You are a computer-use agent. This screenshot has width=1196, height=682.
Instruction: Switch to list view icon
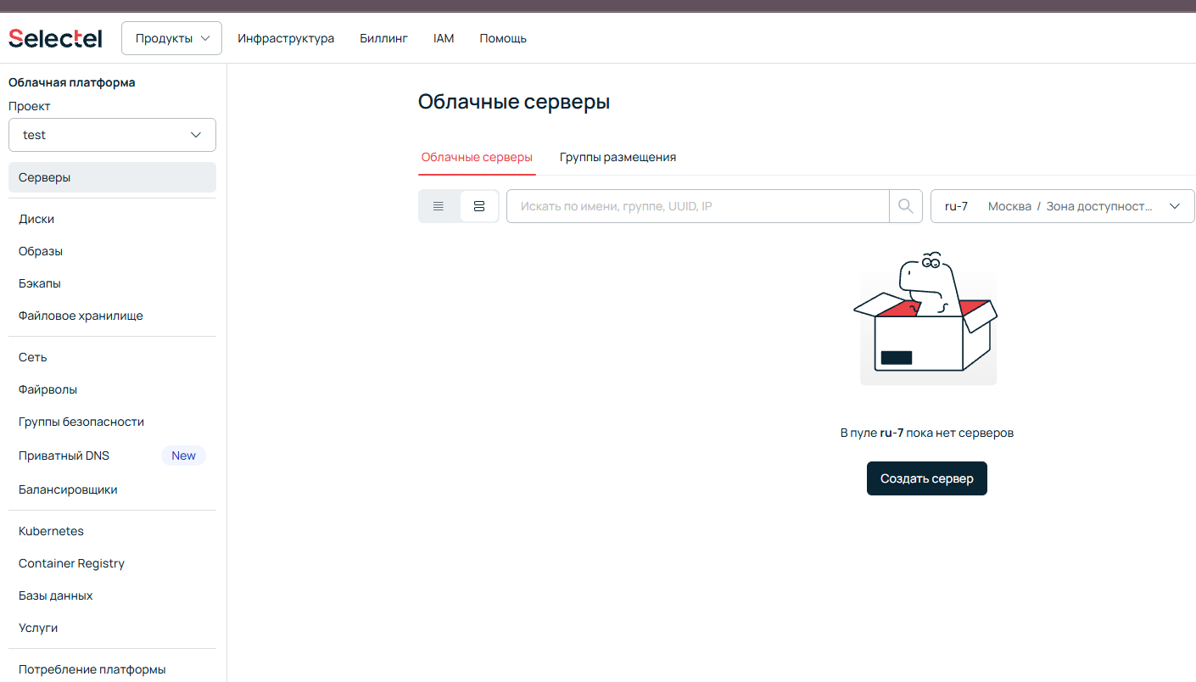click(439, 206)
